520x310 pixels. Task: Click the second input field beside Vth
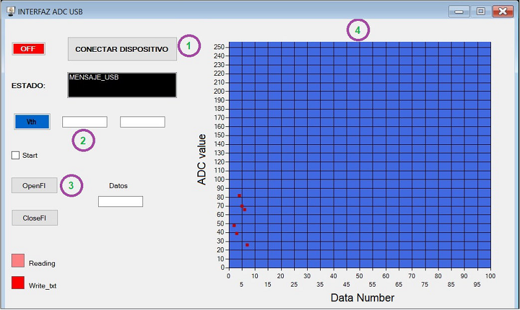click(142, 122)
